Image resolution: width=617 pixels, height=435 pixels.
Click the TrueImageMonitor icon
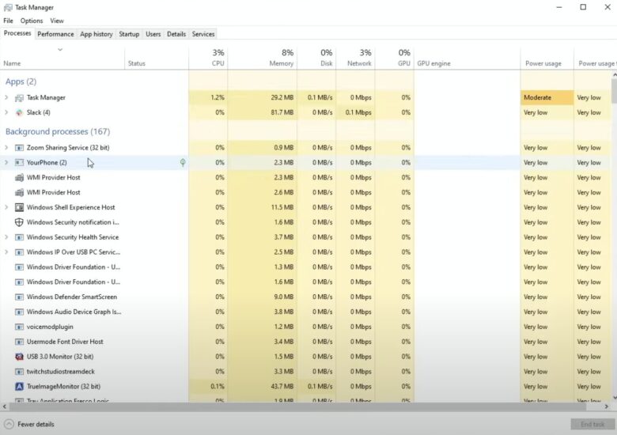click(19, 387)
